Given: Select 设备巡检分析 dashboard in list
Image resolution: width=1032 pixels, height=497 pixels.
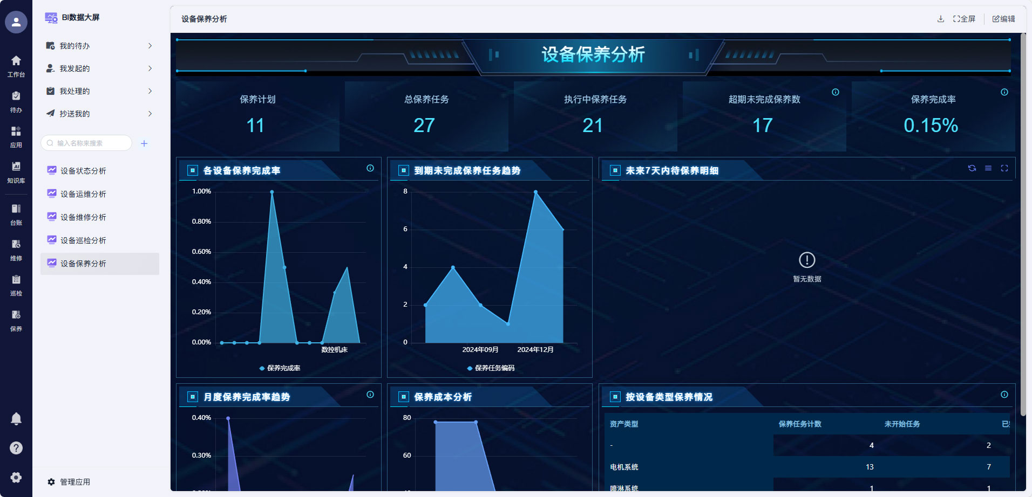Looking at the screenshot, I should coord(83,240).
